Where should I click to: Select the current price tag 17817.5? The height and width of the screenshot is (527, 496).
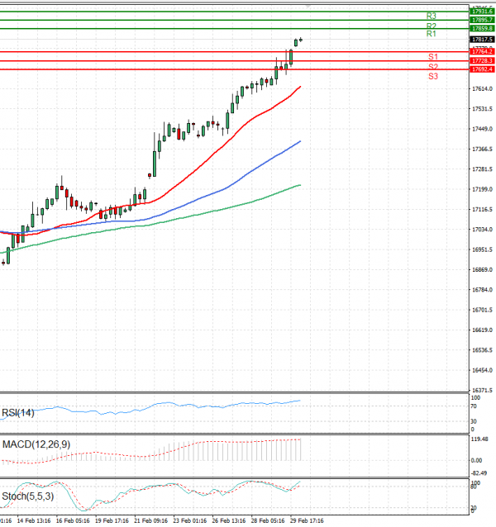point(482,40)
